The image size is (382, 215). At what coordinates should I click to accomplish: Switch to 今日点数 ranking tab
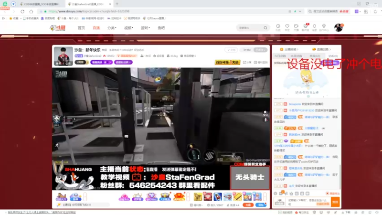(280, 56)
